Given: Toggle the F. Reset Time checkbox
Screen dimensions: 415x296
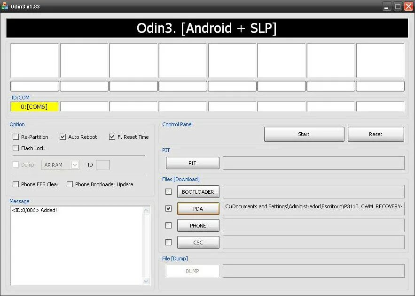Looking at the screenshot, I should tap(112, 137).
